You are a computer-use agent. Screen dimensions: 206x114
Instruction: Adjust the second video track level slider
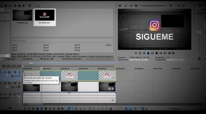7,87
